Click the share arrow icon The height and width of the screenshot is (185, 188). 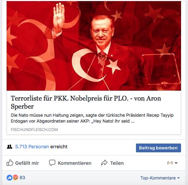tap(104, 163)
